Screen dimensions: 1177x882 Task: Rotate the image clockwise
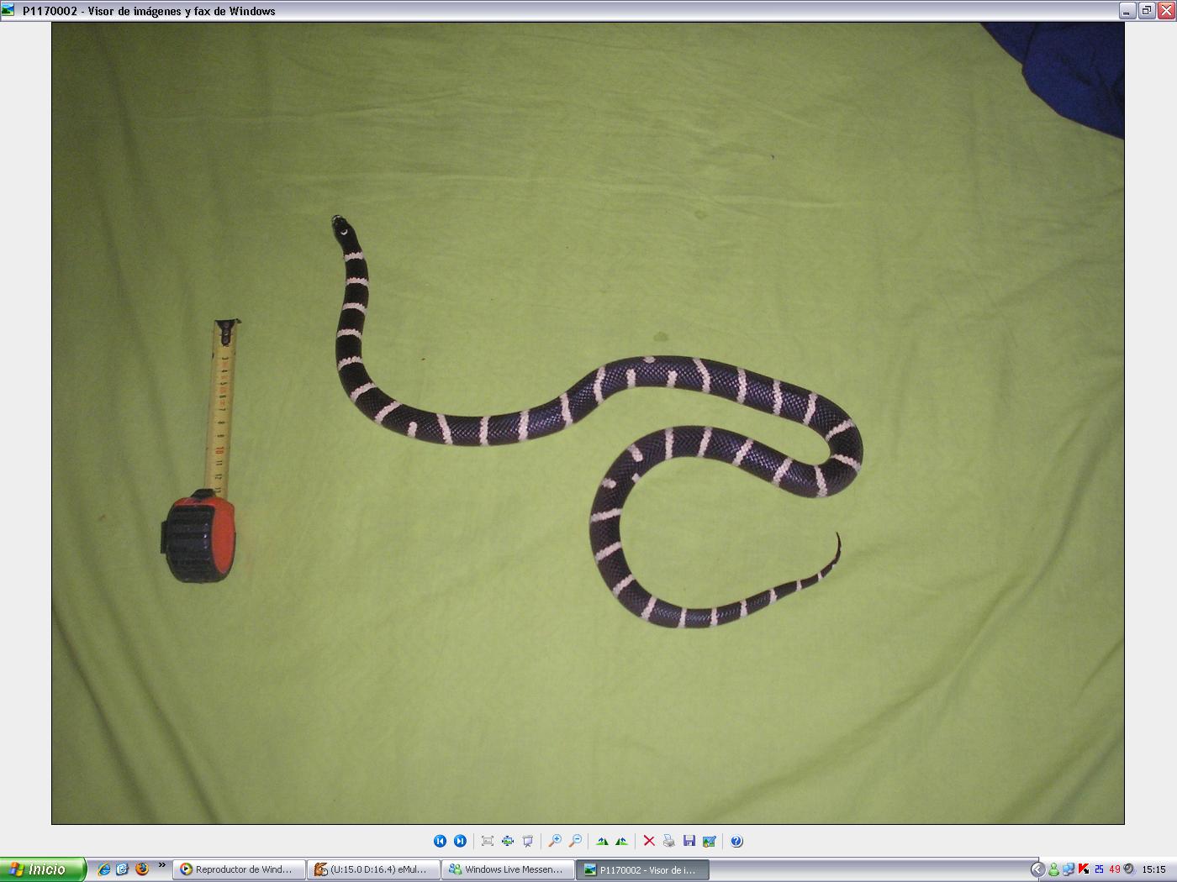602,841
